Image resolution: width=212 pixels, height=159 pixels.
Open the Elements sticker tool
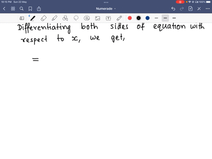[x=87, y=18]
